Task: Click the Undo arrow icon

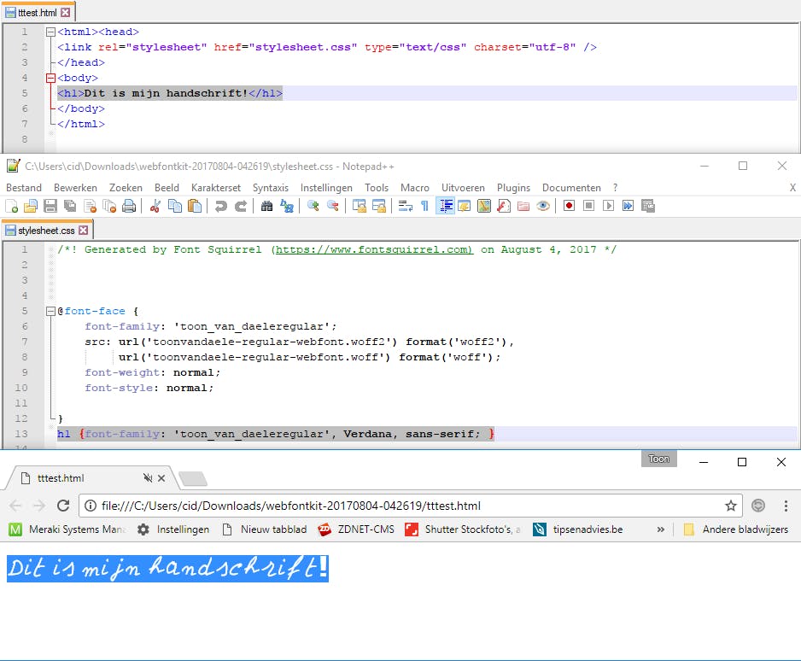Action: (221, 206)
